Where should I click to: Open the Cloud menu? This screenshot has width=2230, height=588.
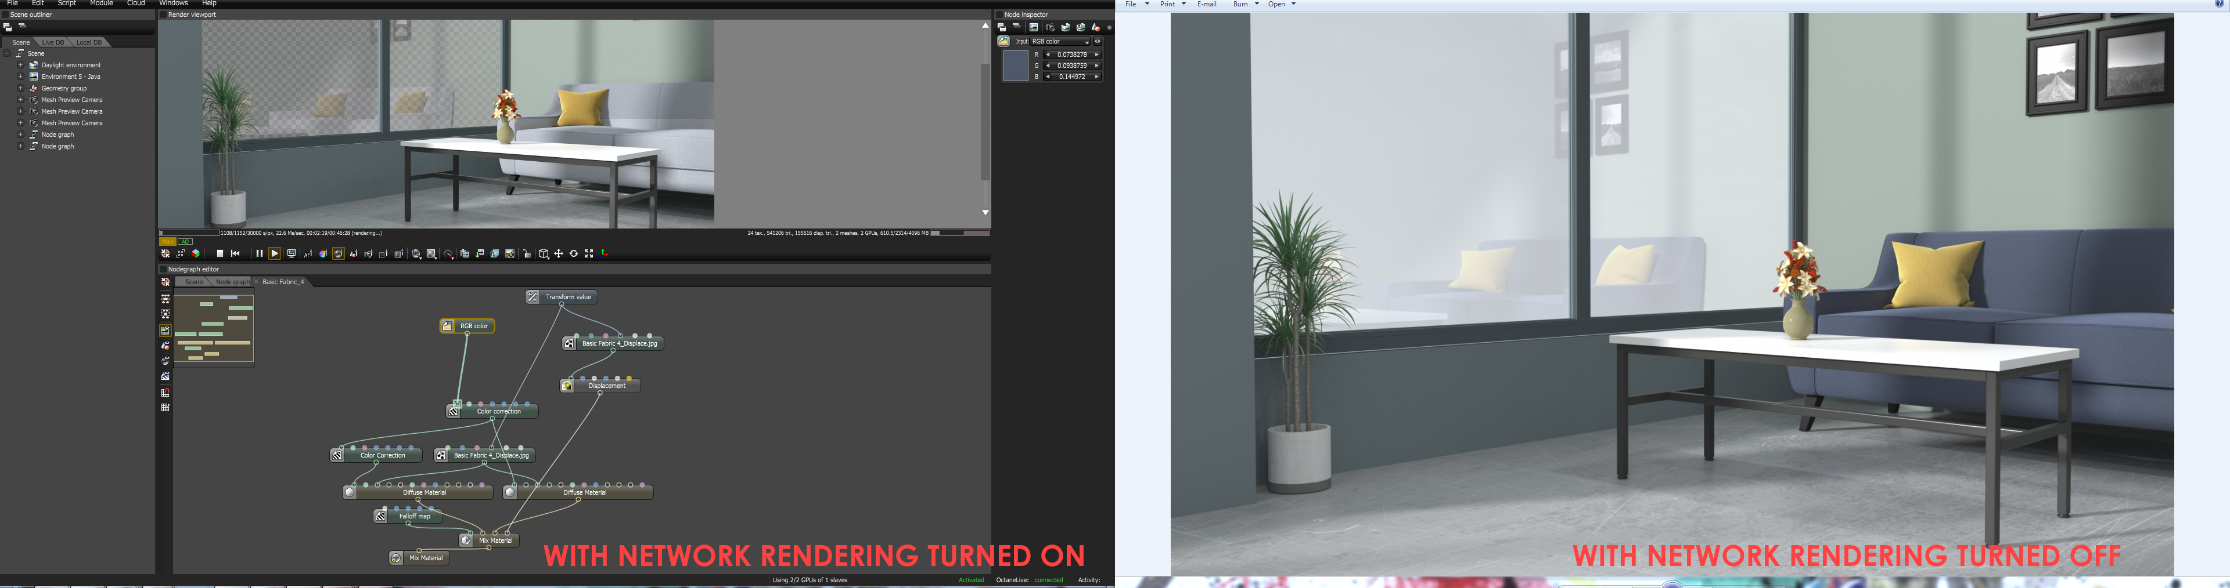[x=136, y=3]
